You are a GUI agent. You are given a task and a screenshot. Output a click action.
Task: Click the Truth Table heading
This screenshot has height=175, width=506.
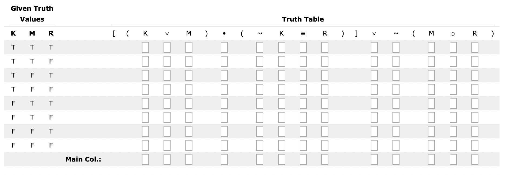click(303, 19)
